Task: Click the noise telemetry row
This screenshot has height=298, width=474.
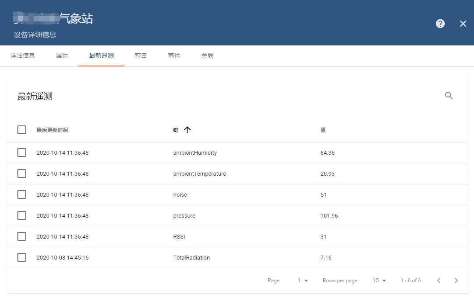Action: 180,195
